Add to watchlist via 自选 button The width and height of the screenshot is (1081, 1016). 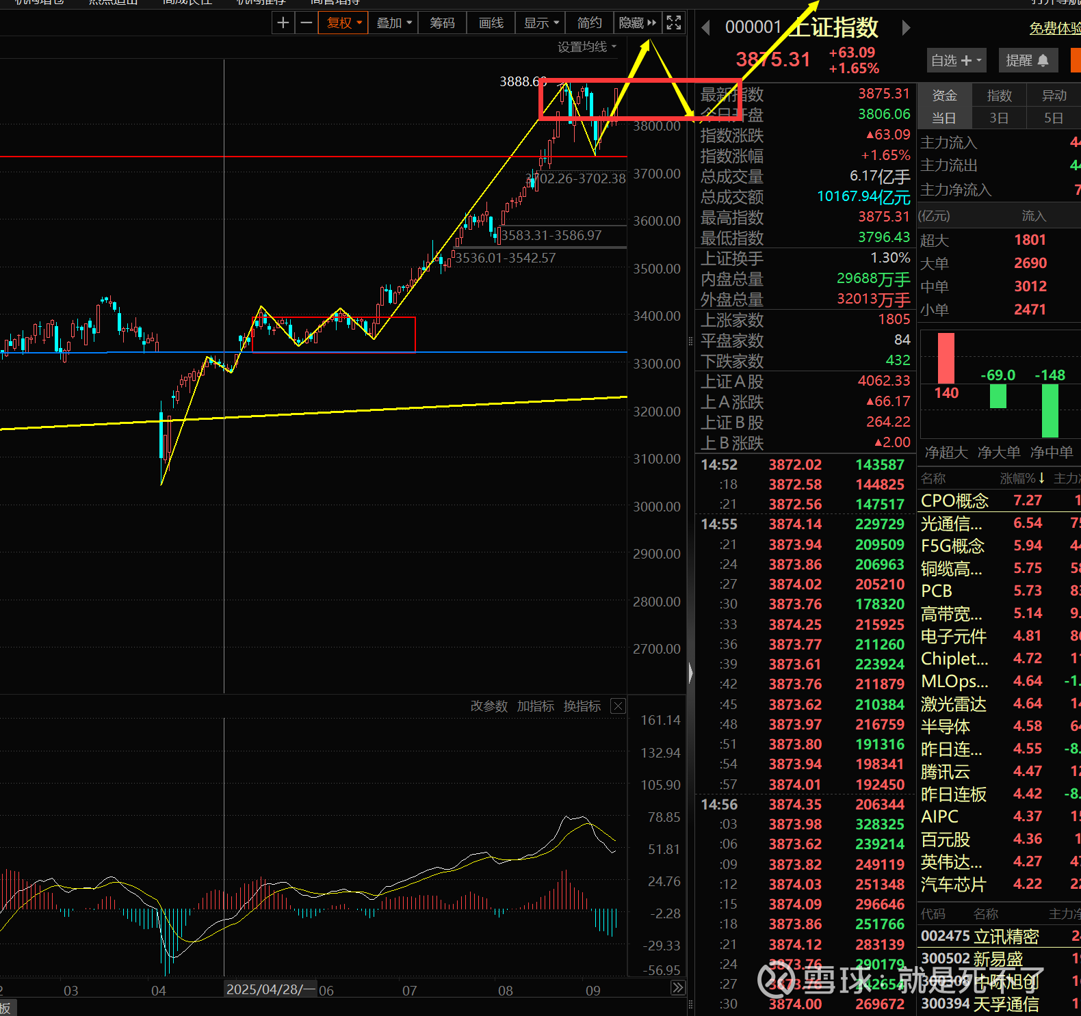tap(956, 60)
